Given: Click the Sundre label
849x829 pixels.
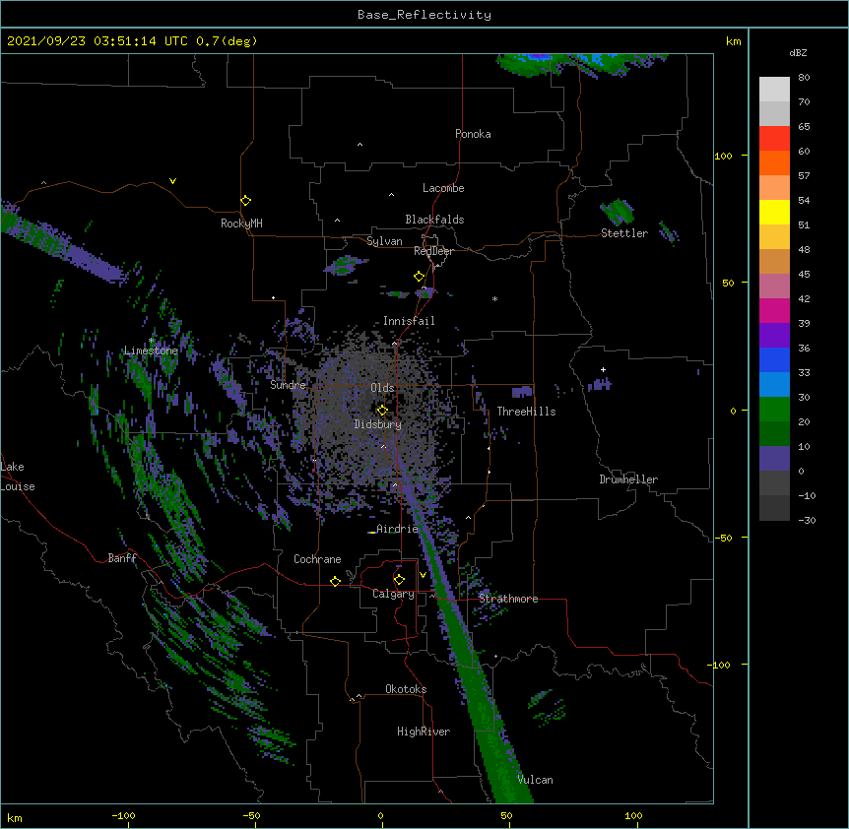Looking at the screenshot, I should [288, 385].
